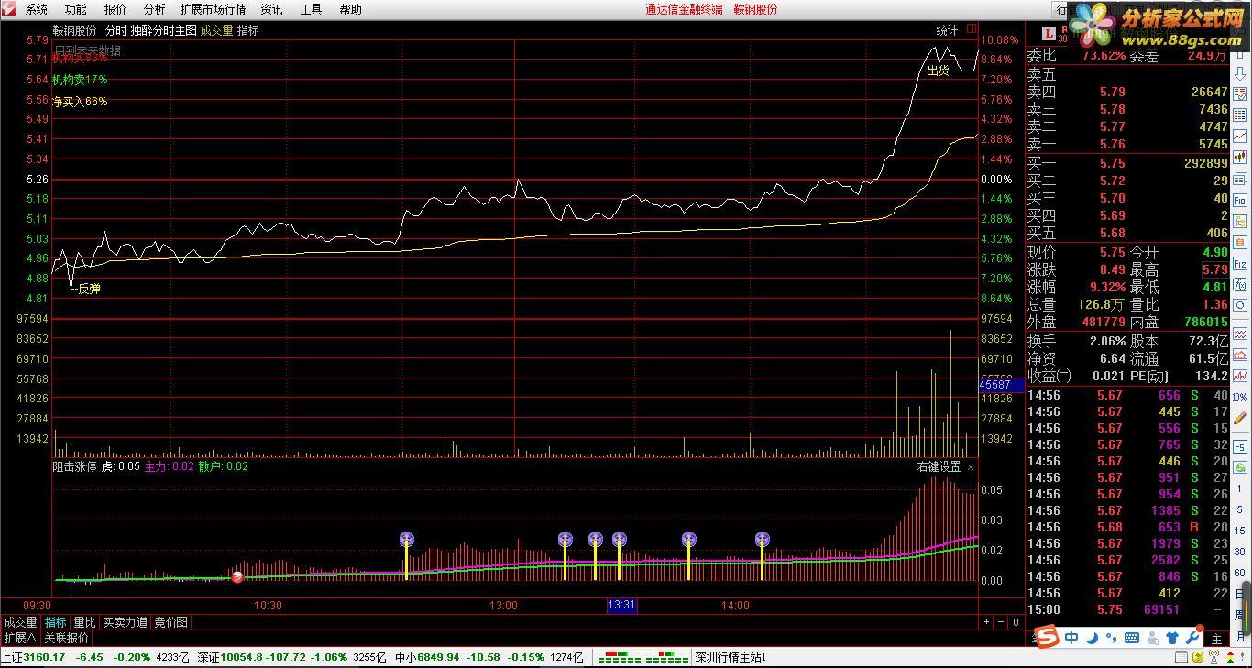Switch to the 买卖力道 tab
The image size is (1252, 668).
click(125, 622)
